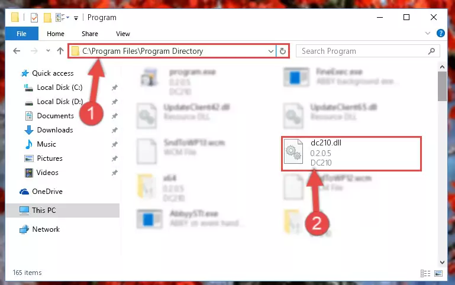
Task: Select OneDrive in navigation pane
Action: pos(47,192)
